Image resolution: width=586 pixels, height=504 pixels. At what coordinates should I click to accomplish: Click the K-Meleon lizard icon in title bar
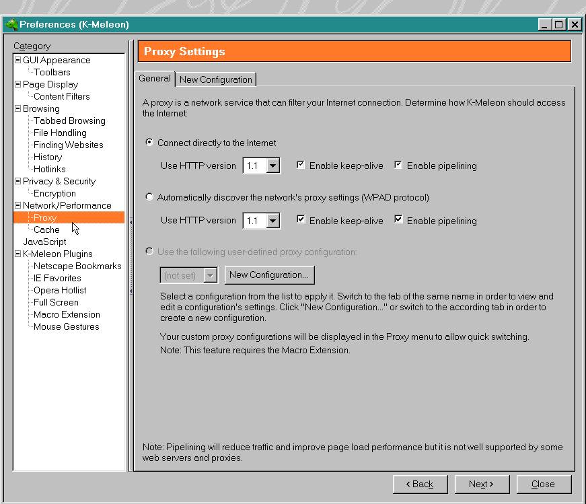tap(11, 25)
